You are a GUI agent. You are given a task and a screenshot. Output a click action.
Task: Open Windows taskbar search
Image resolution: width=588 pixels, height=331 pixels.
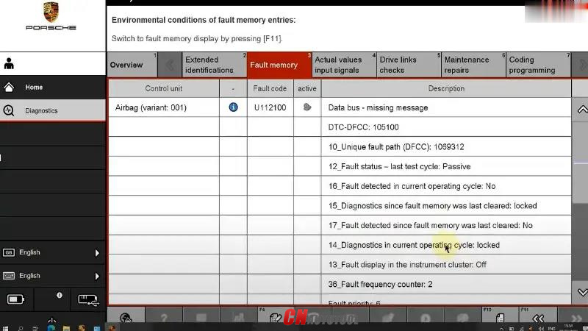pos(21,328)
